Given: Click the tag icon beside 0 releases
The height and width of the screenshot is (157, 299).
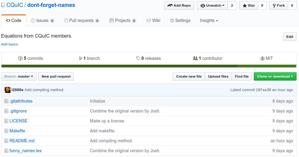Looking at the screenshot, I should (x=138, y=58).
